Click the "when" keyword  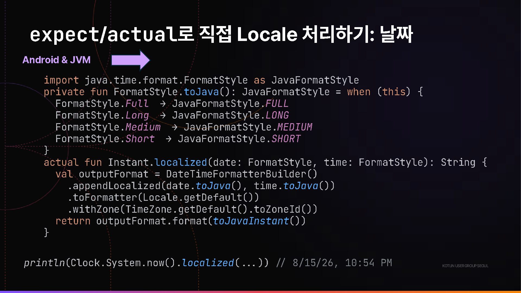coord(359,92)
